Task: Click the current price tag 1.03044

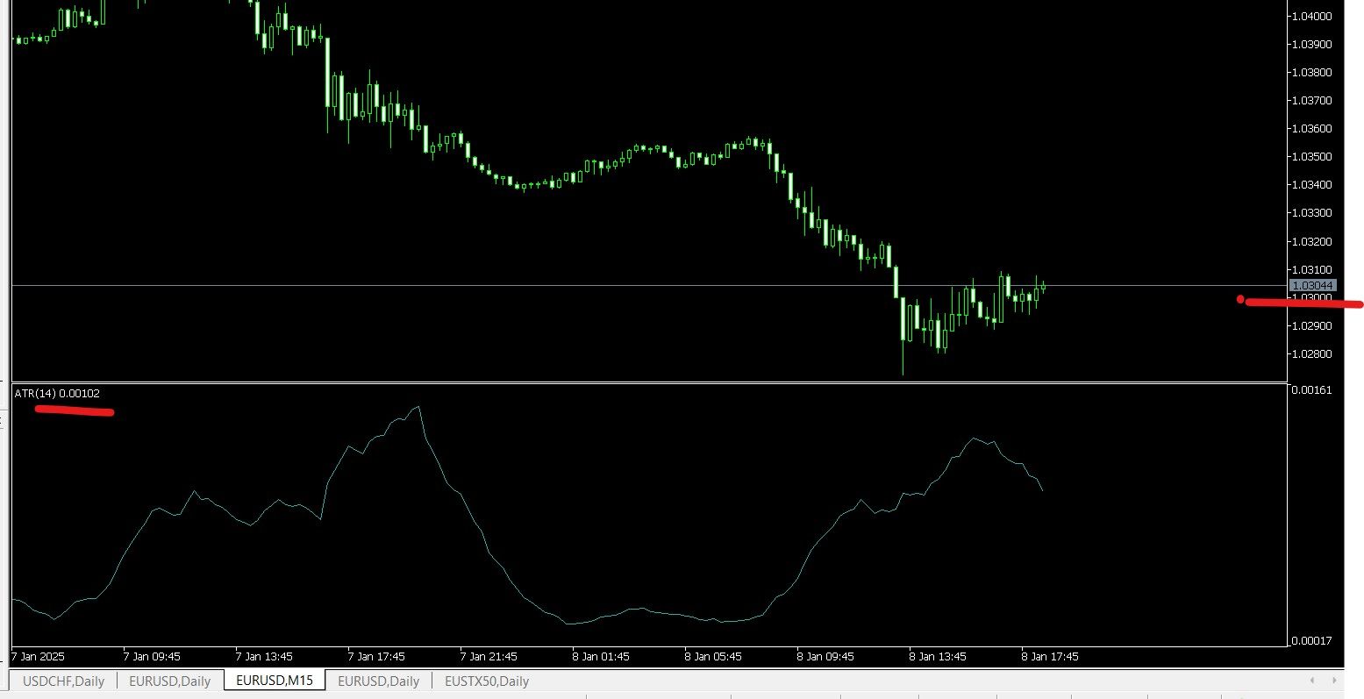Action: (1313, 285)
